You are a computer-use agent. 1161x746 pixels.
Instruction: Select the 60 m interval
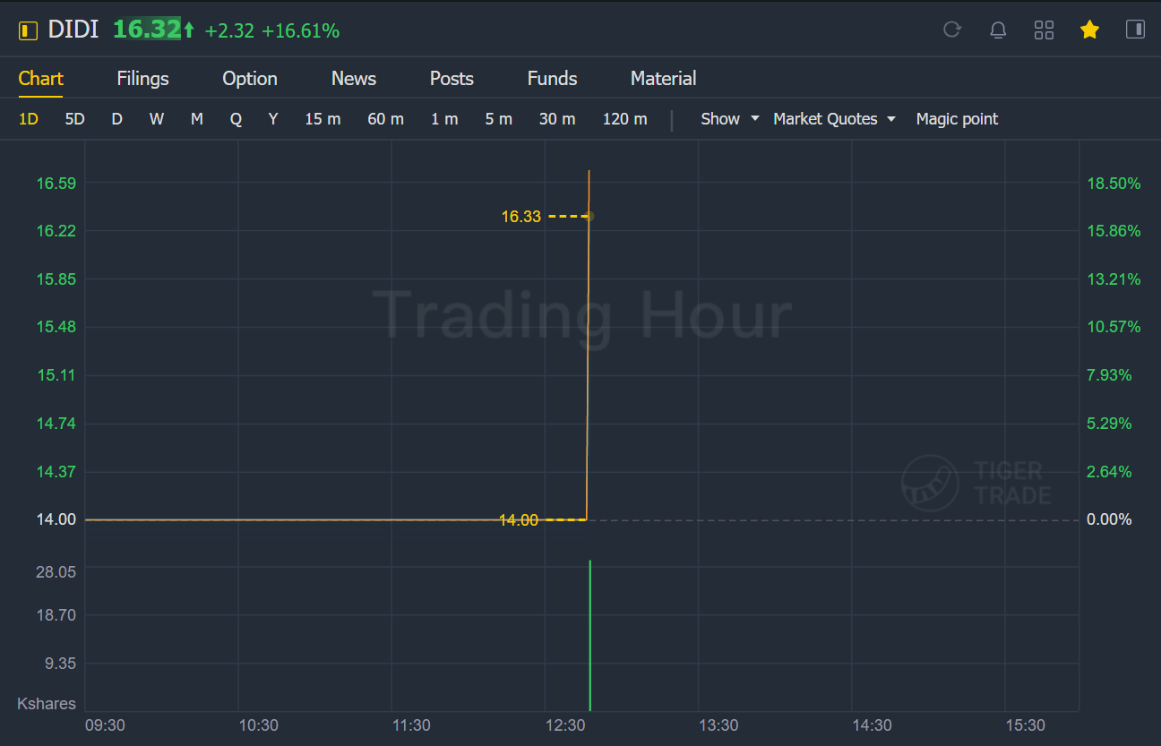pos(385,119)
